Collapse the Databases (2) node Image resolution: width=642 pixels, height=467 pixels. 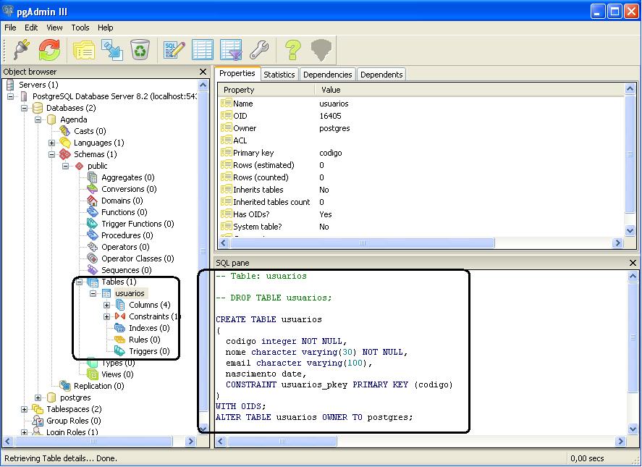pyautogui.click(x=24, y=108)
